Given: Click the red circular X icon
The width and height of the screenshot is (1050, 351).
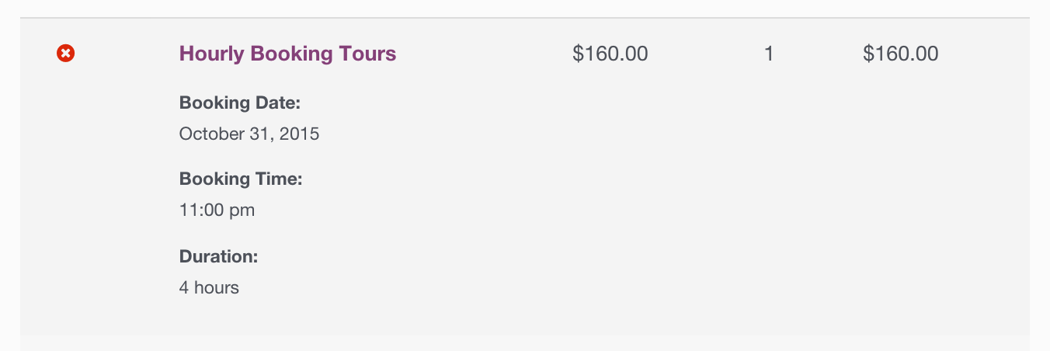Looking at the screenshot, I should 66,54.
